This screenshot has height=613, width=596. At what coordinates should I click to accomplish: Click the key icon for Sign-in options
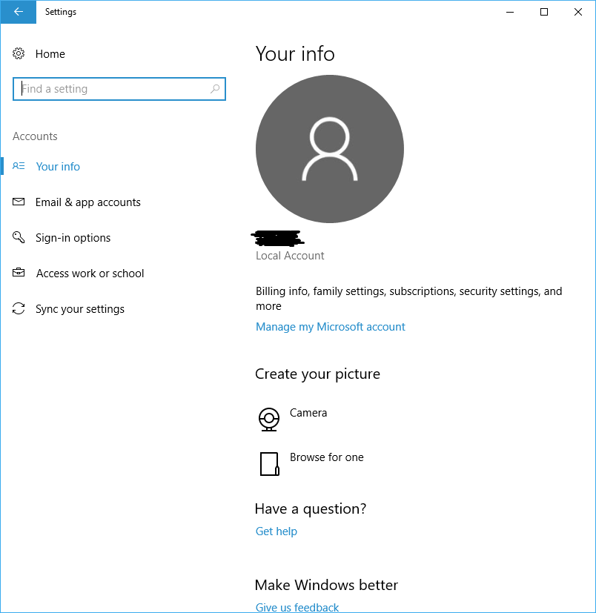click(19, 237)
